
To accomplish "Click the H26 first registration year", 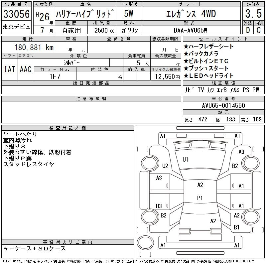I will click(43, 17).
